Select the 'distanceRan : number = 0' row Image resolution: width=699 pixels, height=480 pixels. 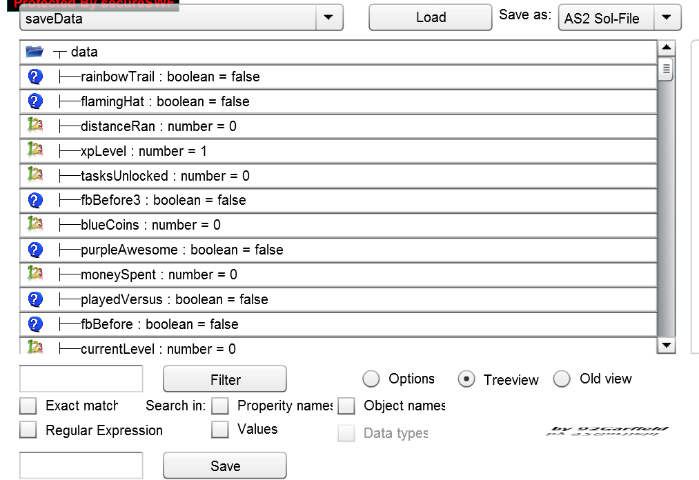(x=338, y=126)
